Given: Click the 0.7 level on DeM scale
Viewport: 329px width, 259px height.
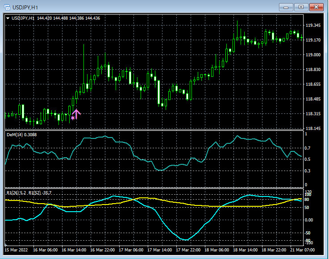Looking at the screenshot, I should click(306, 148).
